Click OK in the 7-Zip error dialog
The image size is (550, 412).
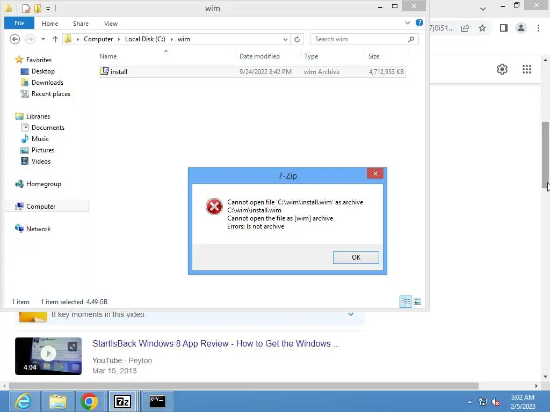pos(356,257)
